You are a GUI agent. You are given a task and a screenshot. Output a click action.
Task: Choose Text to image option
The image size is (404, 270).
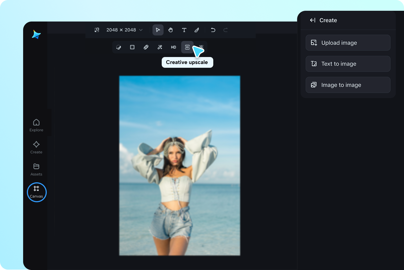[x=348, y=64]
